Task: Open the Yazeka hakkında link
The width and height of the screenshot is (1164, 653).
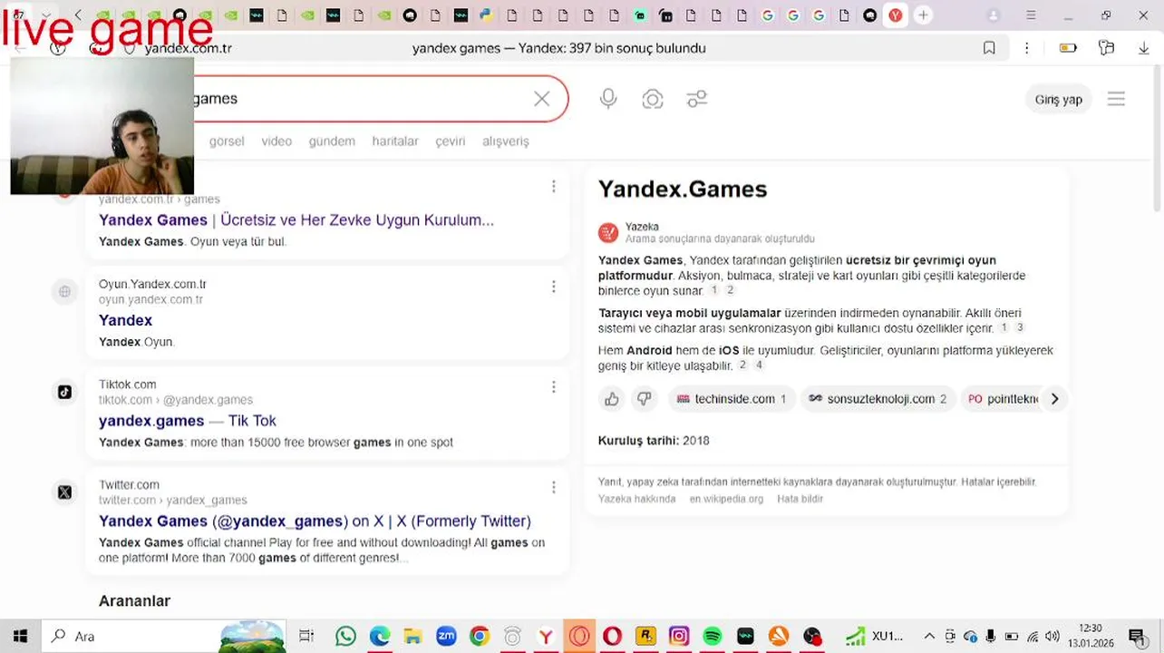Action: point(636,499)
